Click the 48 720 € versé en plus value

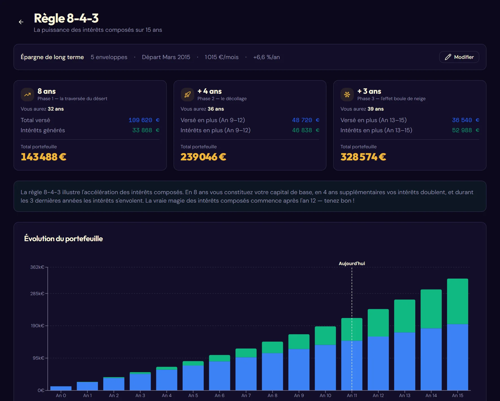(305, 120)
